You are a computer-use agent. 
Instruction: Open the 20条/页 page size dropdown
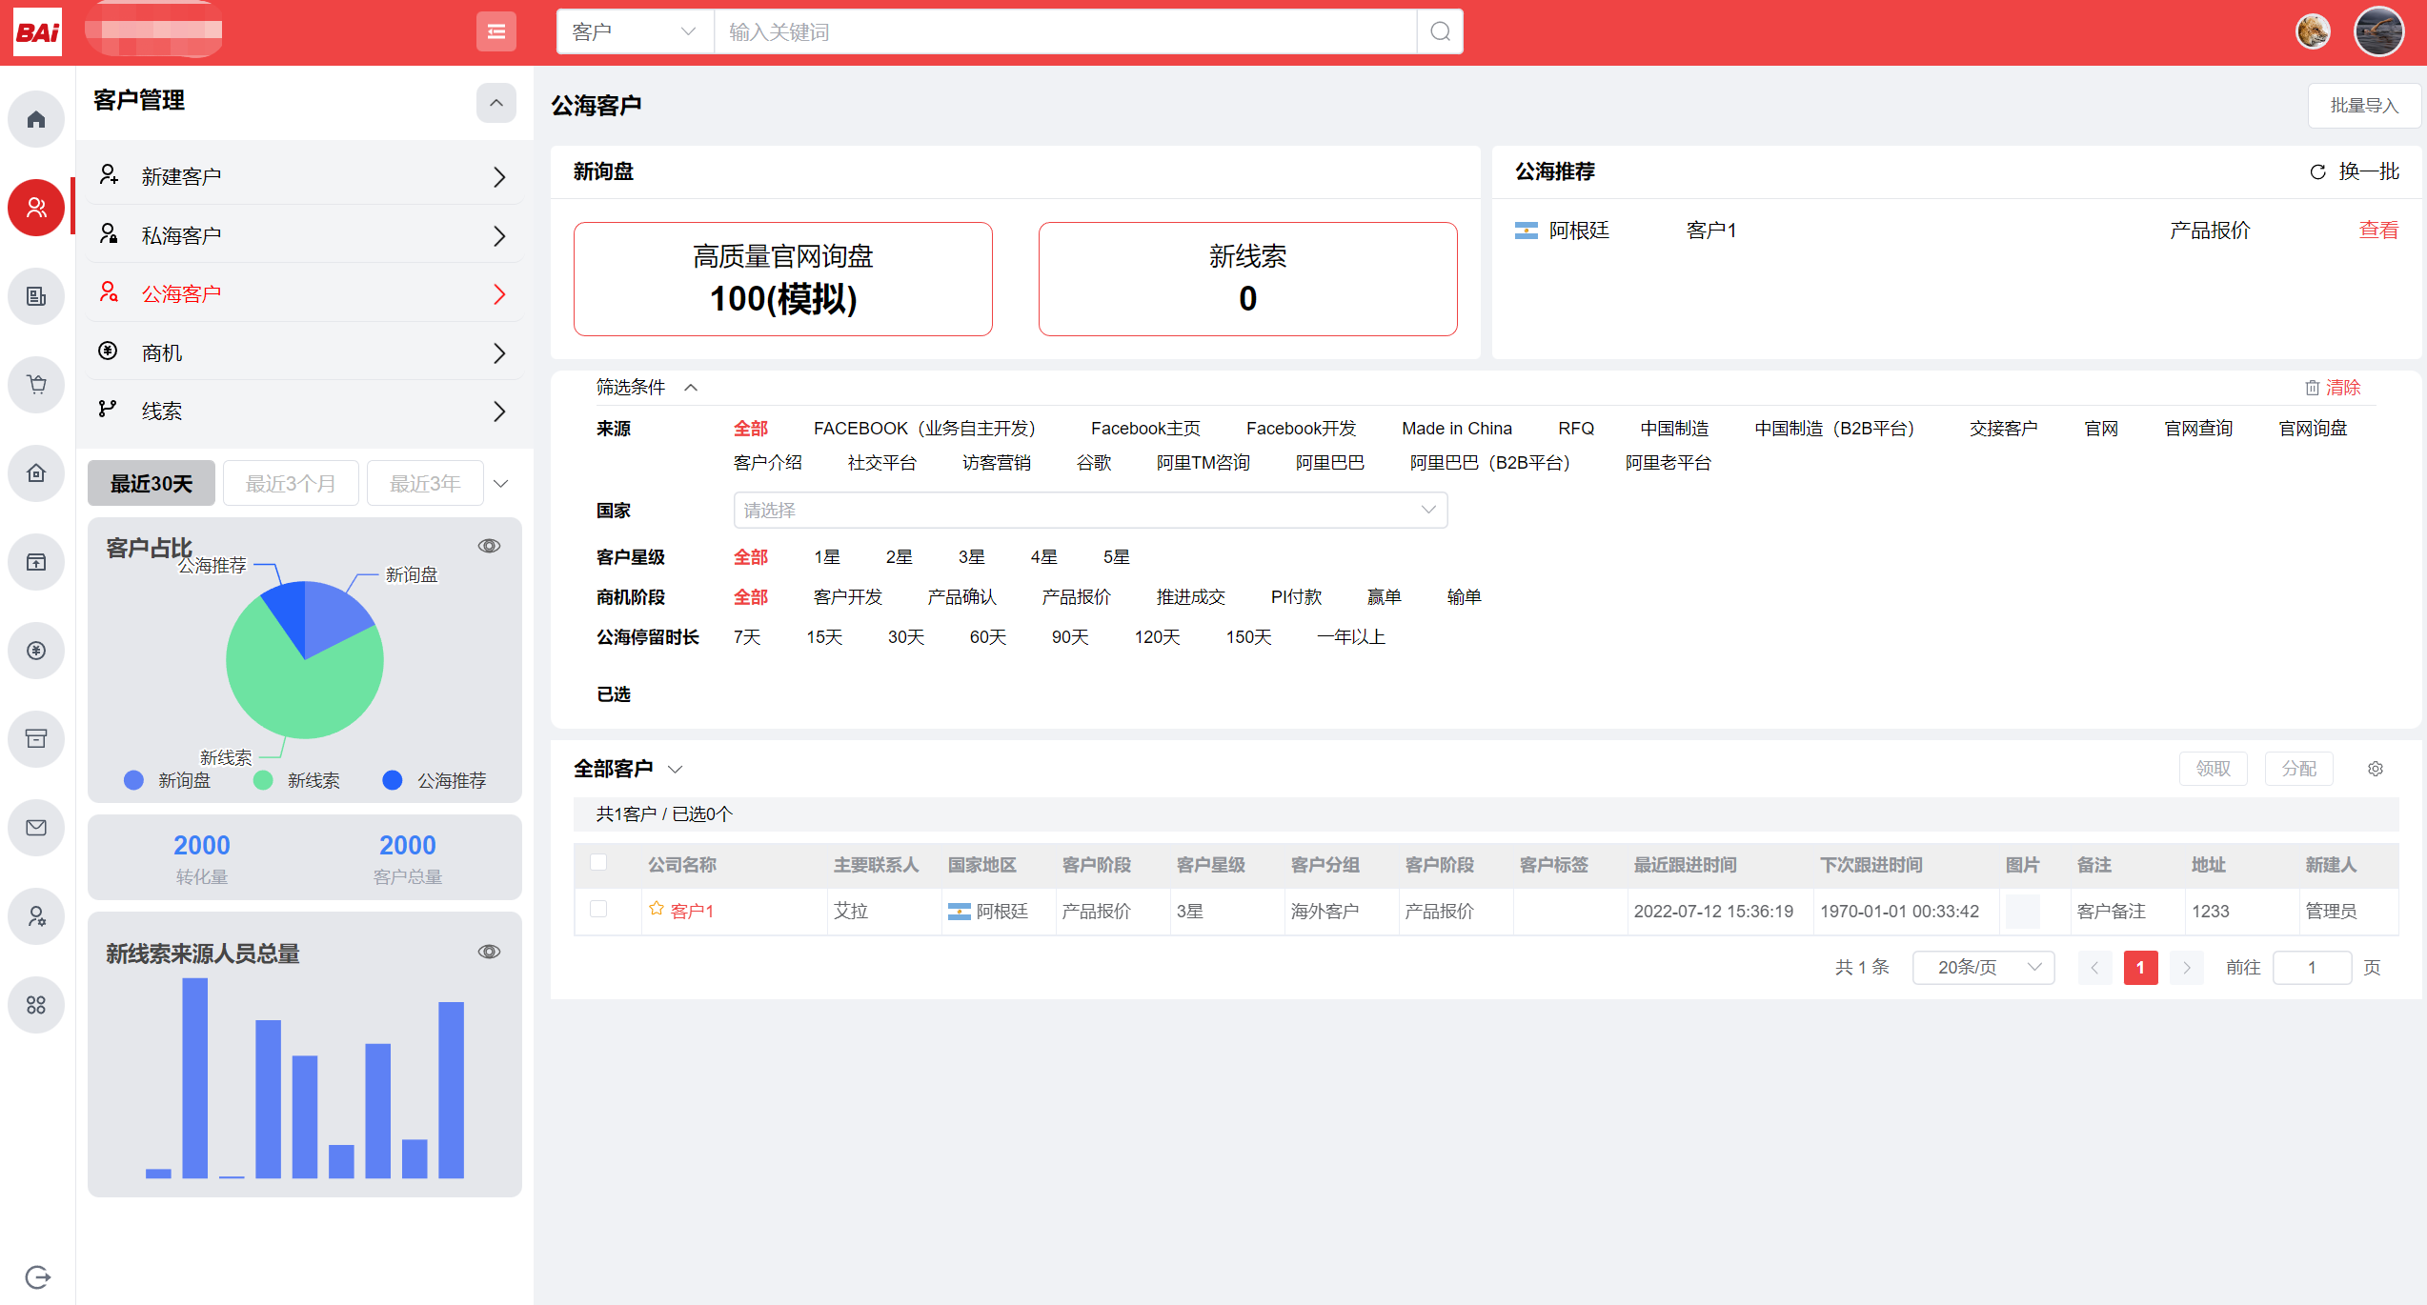1983,967
